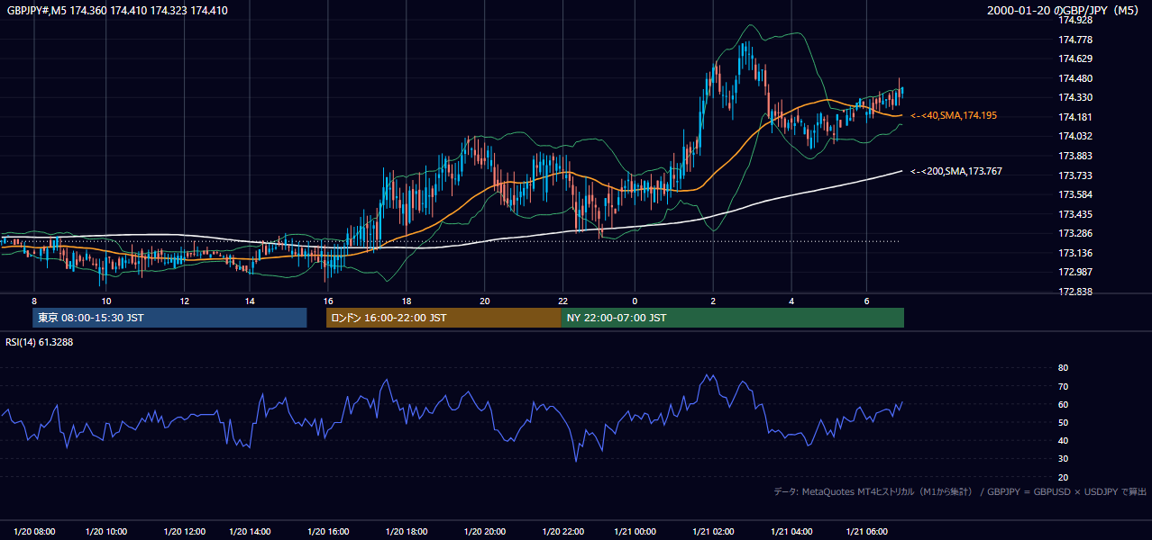Click RSI scale level 60
The image size is (1152, 540).
[x=1063, y=404]
